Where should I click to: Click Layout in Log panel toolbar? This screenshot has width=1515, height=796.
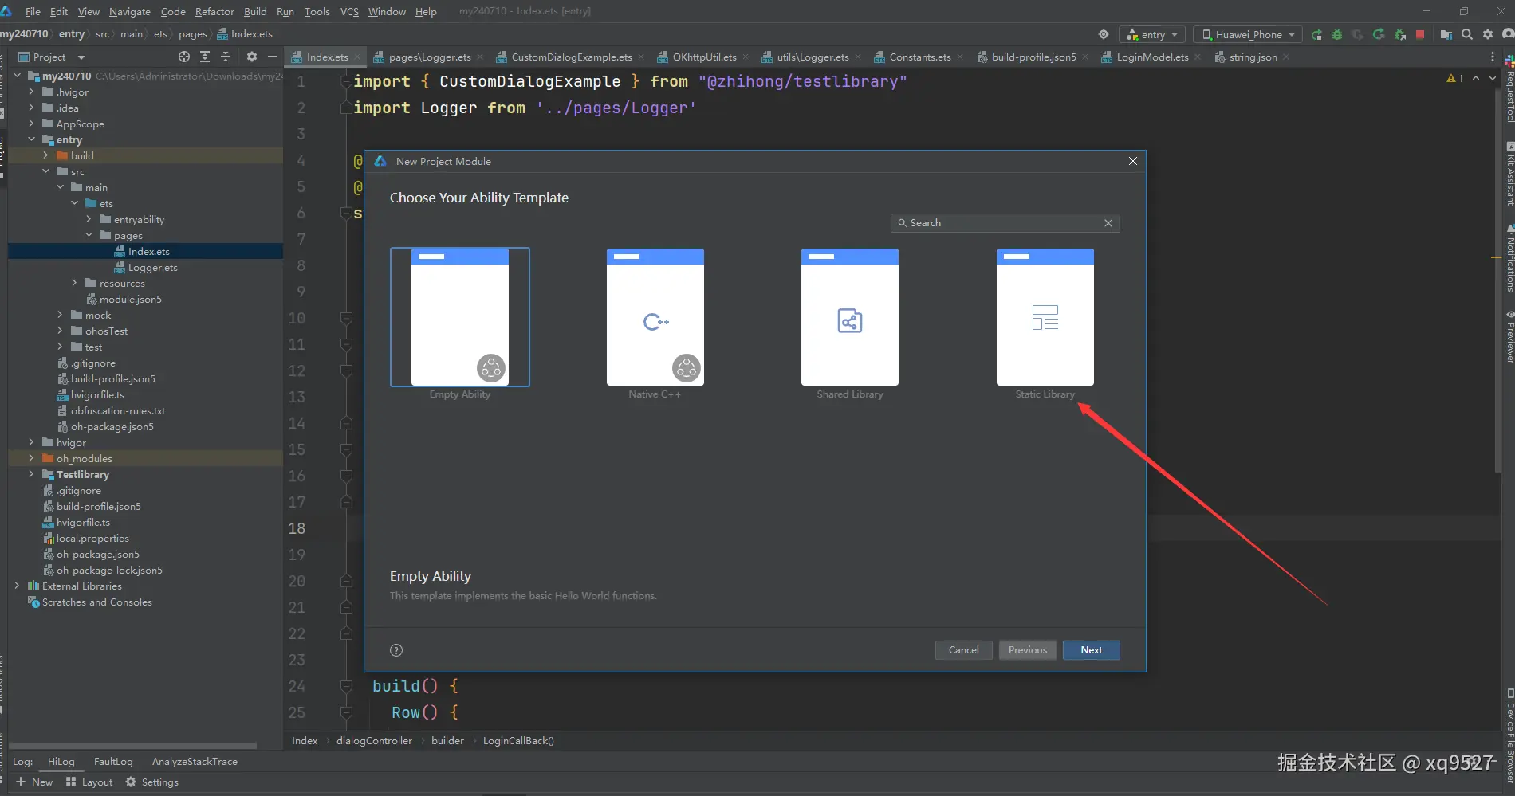89,782
